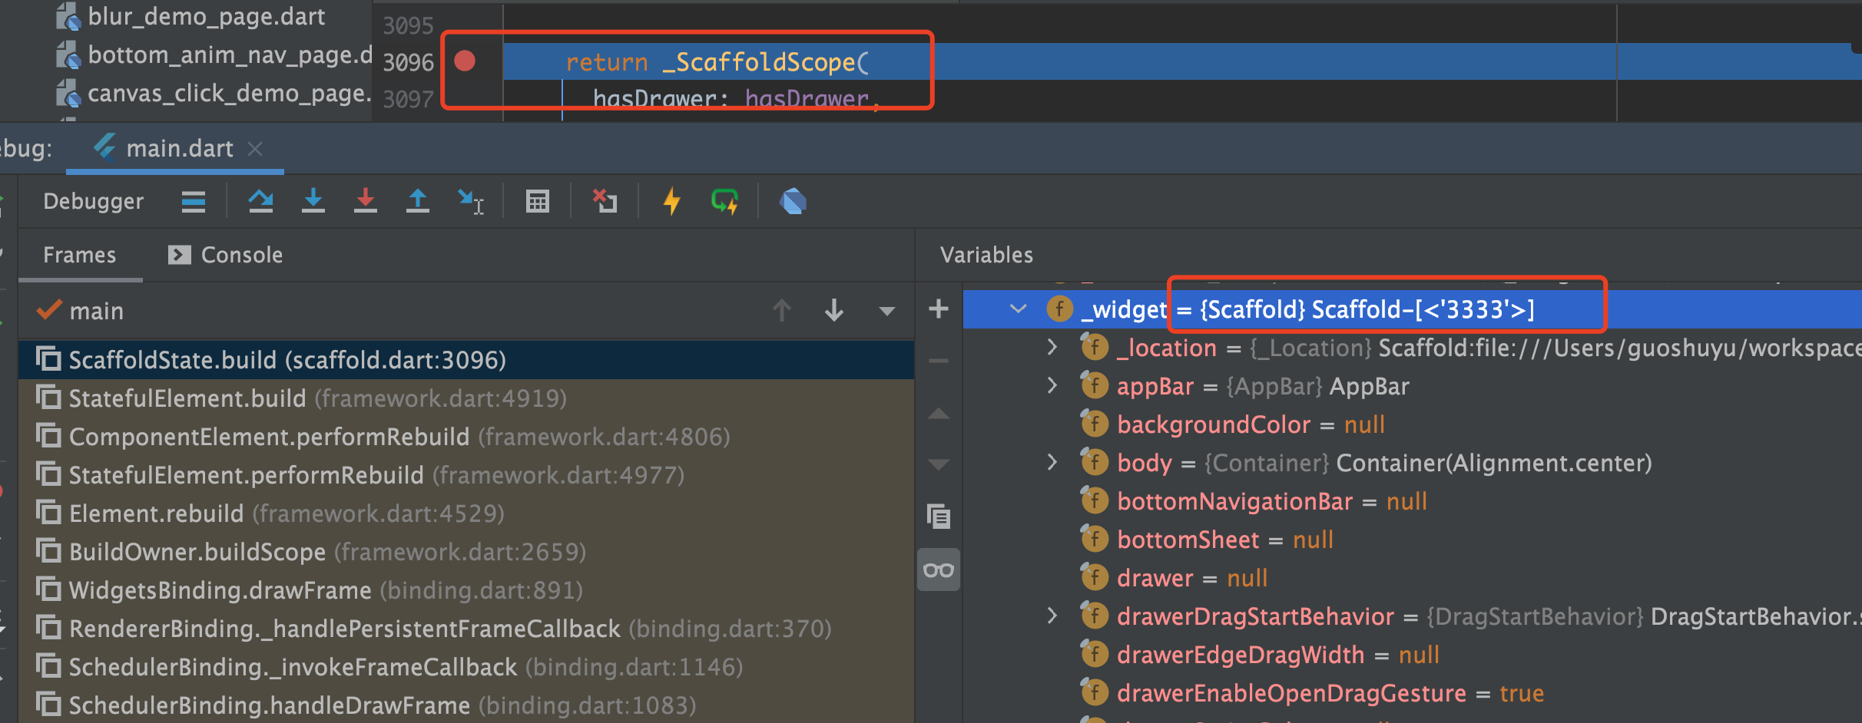Click the Step Into icon
Viewport: 1862px width, 723px height.
click(x=313, y=201)
